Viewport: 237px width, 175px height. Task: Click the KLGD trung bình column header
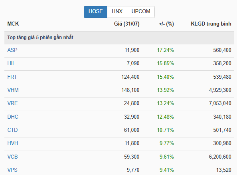(211, 24)
